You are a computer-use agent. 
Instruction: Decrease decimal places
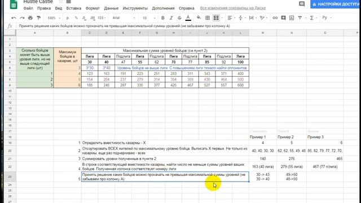click(84, 18)
